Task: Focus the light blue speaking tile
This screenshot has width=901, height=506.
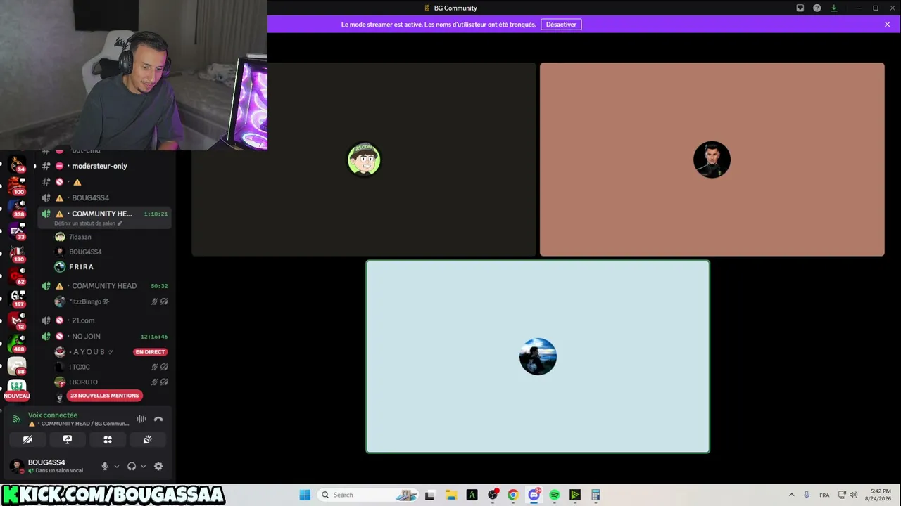Action: 538,357
